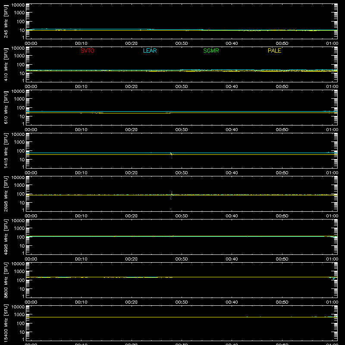Click the yellow PALE station label
345x345 pixels.
click(274, 50)
